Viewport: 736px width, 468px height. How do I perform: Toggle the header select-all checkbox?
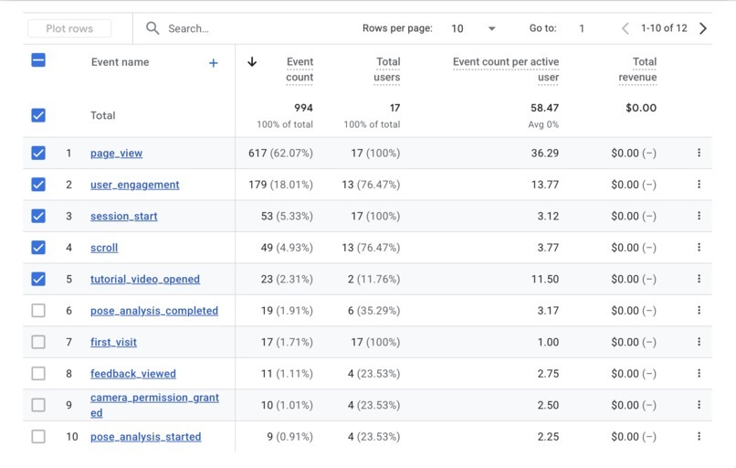point(38,60)
